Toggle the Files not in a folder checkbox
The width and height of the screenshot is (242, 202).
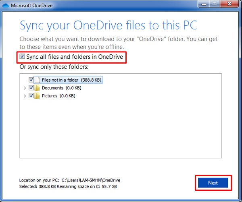(x=31, y=80)
